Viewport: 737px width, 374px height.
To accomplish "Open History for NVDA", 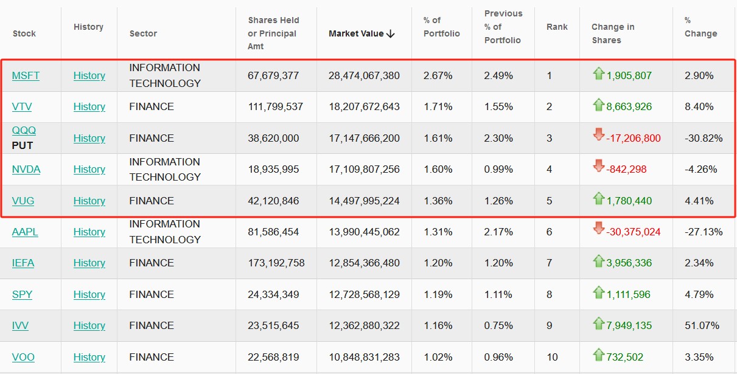I will click(89, 169).
